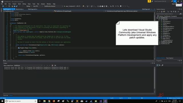
Task: Click Properties panel Categorized view icon
Action: [x=157, y=65]
